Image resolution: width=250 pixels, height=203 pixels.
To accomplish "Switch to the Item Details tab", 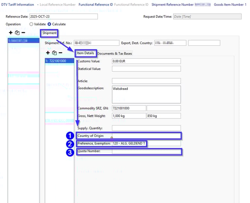I will [x=85, y=53].
